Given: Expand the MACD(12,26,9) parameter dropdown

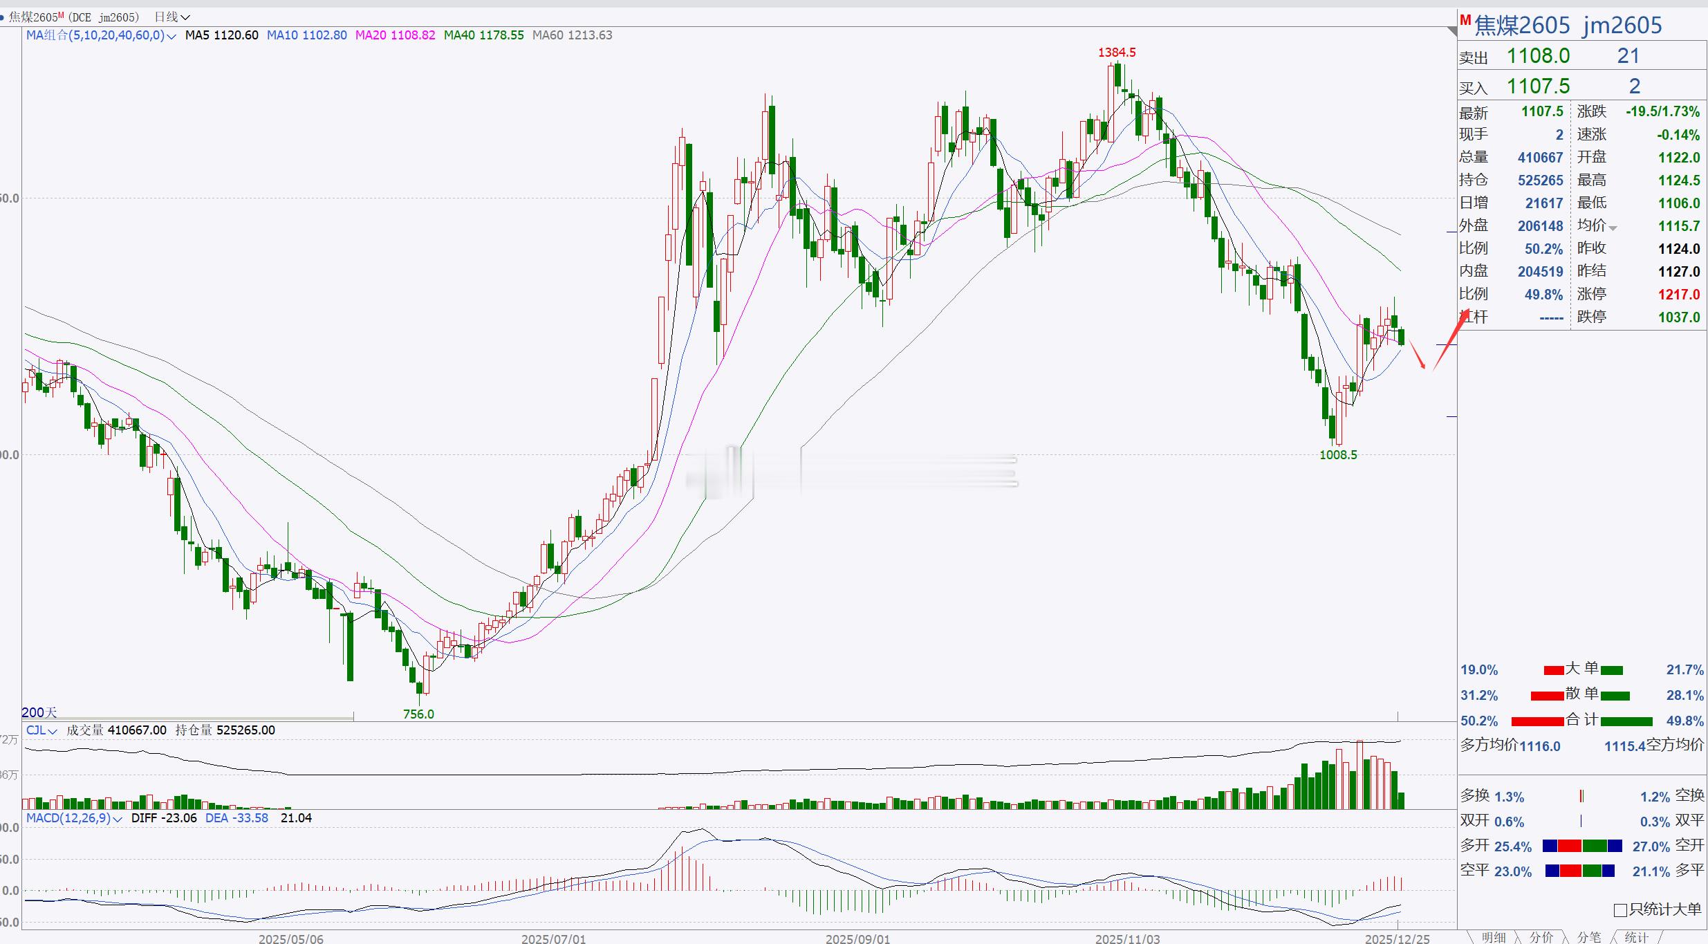Looking at the screenshot, I should click(x=117, y=819).
